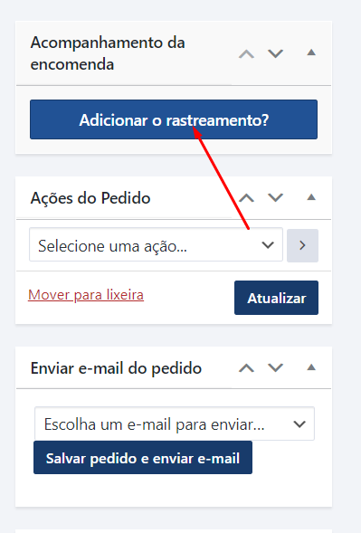
Task: Move Ações do Pedido panel down
Action: pos(275,197)
